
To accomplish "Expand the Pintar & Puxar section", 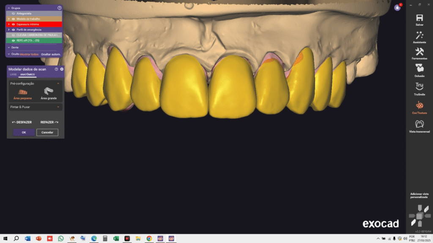I will point(58,107).
